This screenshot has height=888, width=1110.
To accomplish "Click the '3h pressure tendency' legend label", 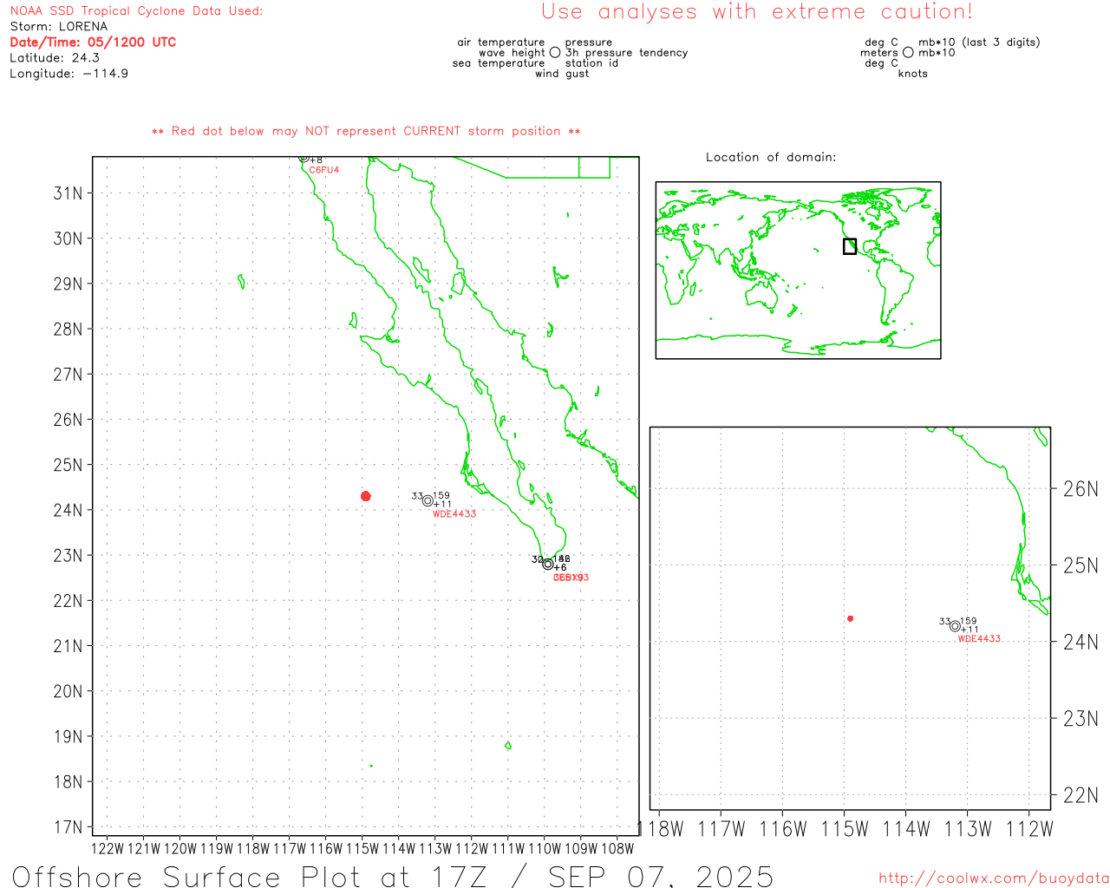I will click(x=626, y=53).
